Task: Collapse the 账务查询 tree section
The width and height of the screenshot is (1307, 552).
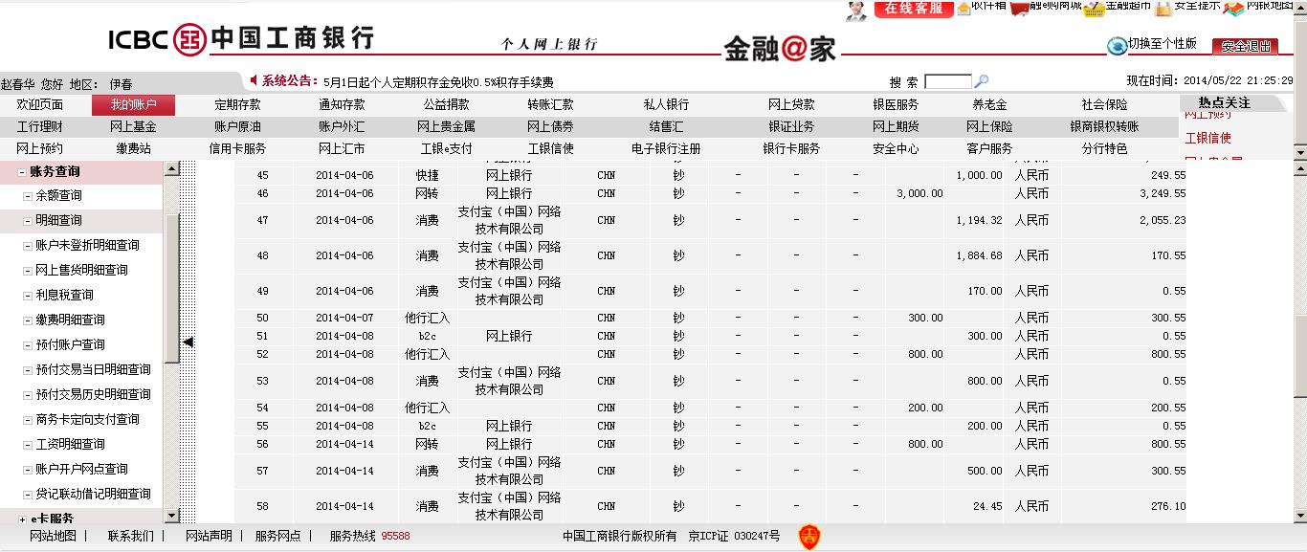Action: tap(22, 172)
